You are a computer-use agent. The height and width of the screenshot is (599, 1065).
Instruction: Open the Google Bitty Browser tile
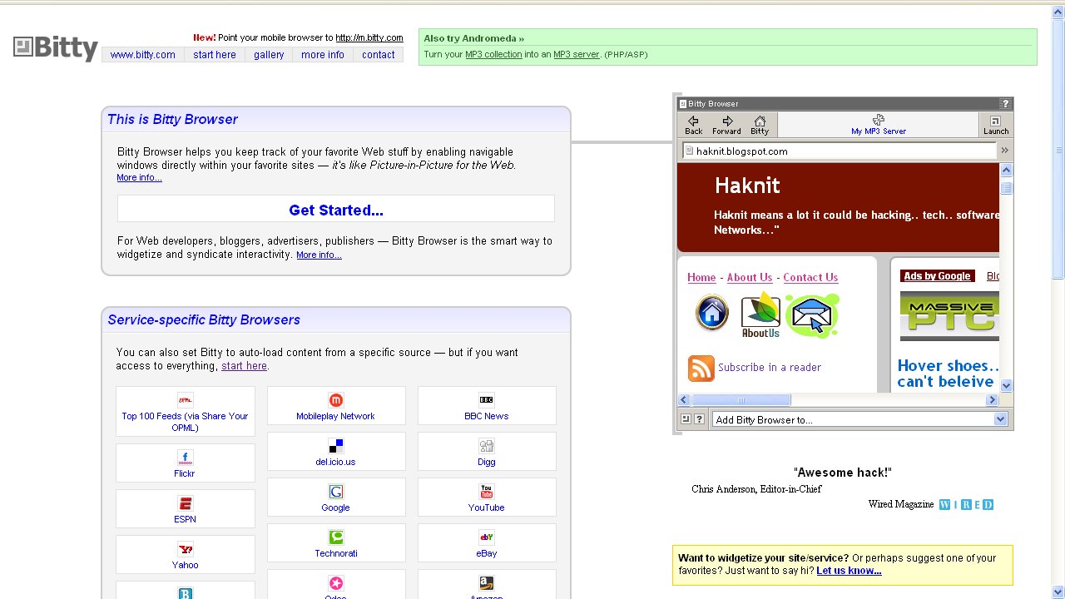click(x=335, y=498)
